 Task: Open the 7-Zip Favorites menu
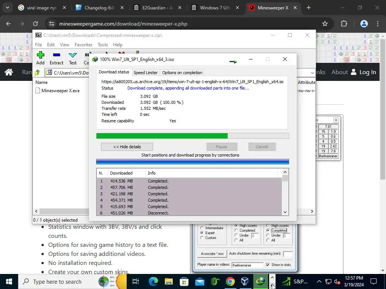[x=83, y=45]
